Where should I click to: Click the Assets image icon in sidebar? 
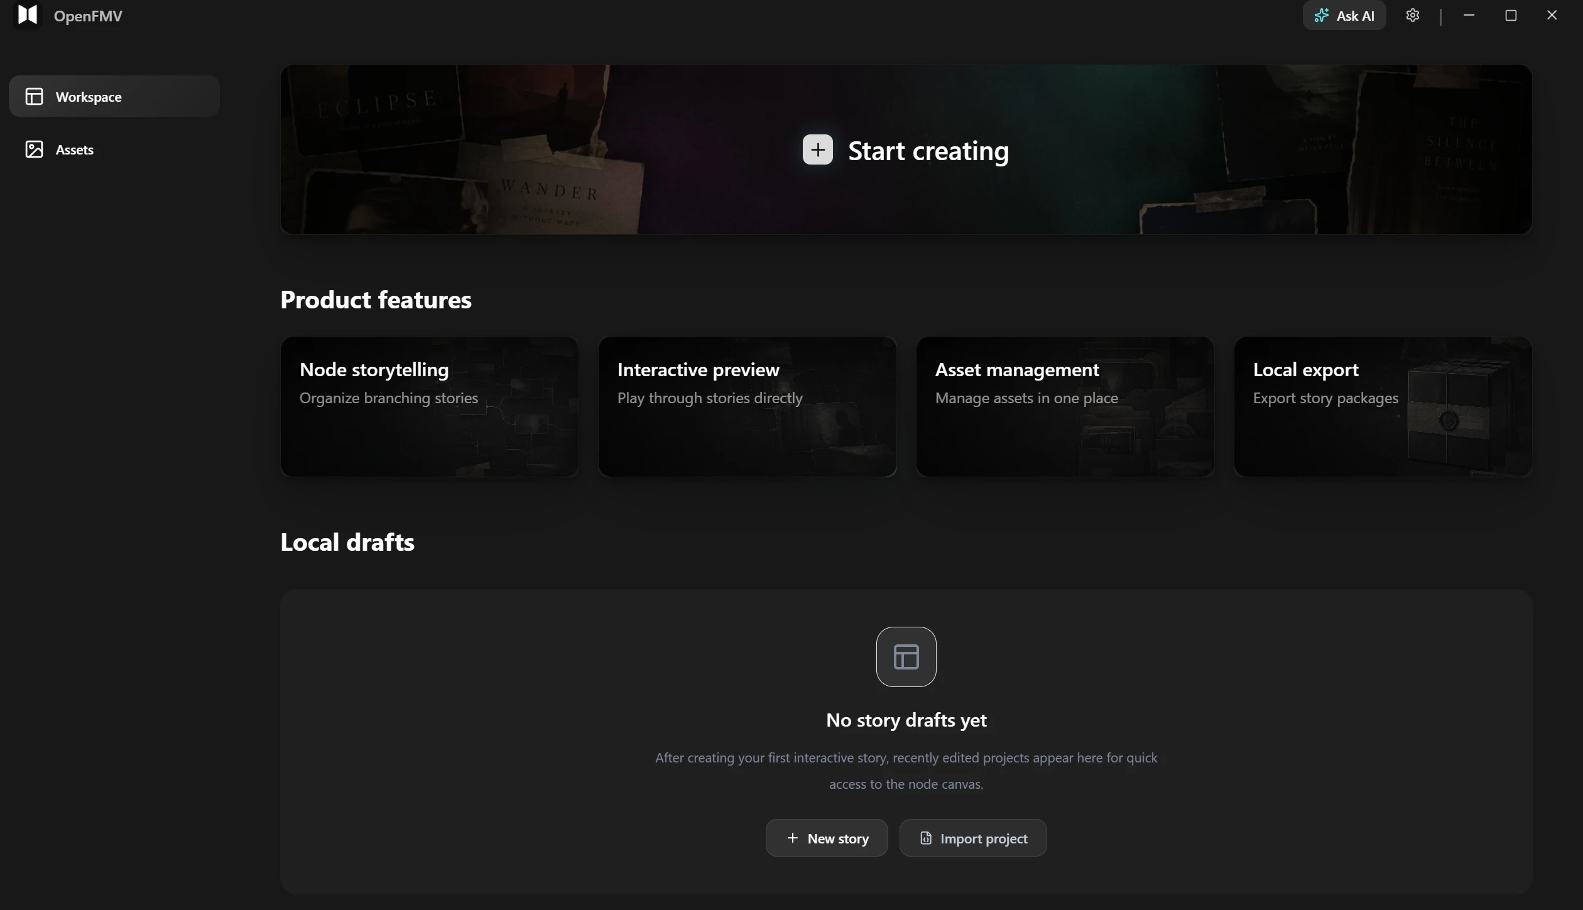pyautogui.click(x=34, y=149)
